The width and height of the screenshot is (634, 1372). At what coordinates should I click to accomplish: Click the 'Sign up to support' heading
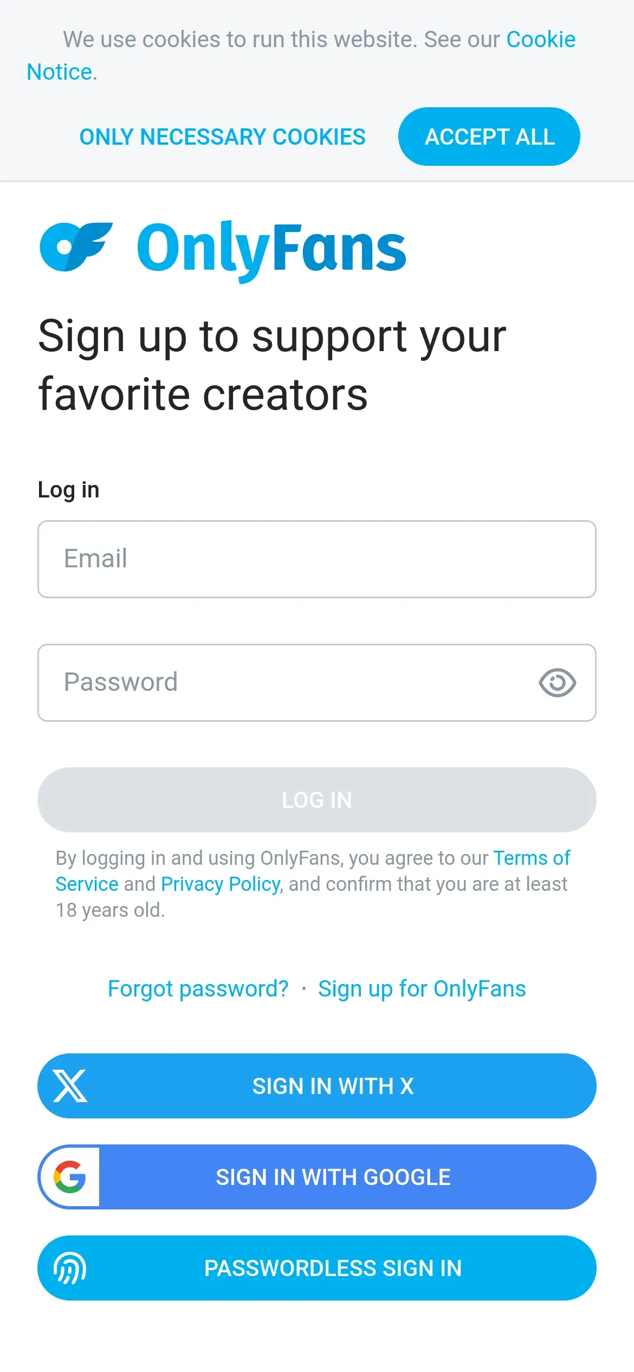[272, 365]
